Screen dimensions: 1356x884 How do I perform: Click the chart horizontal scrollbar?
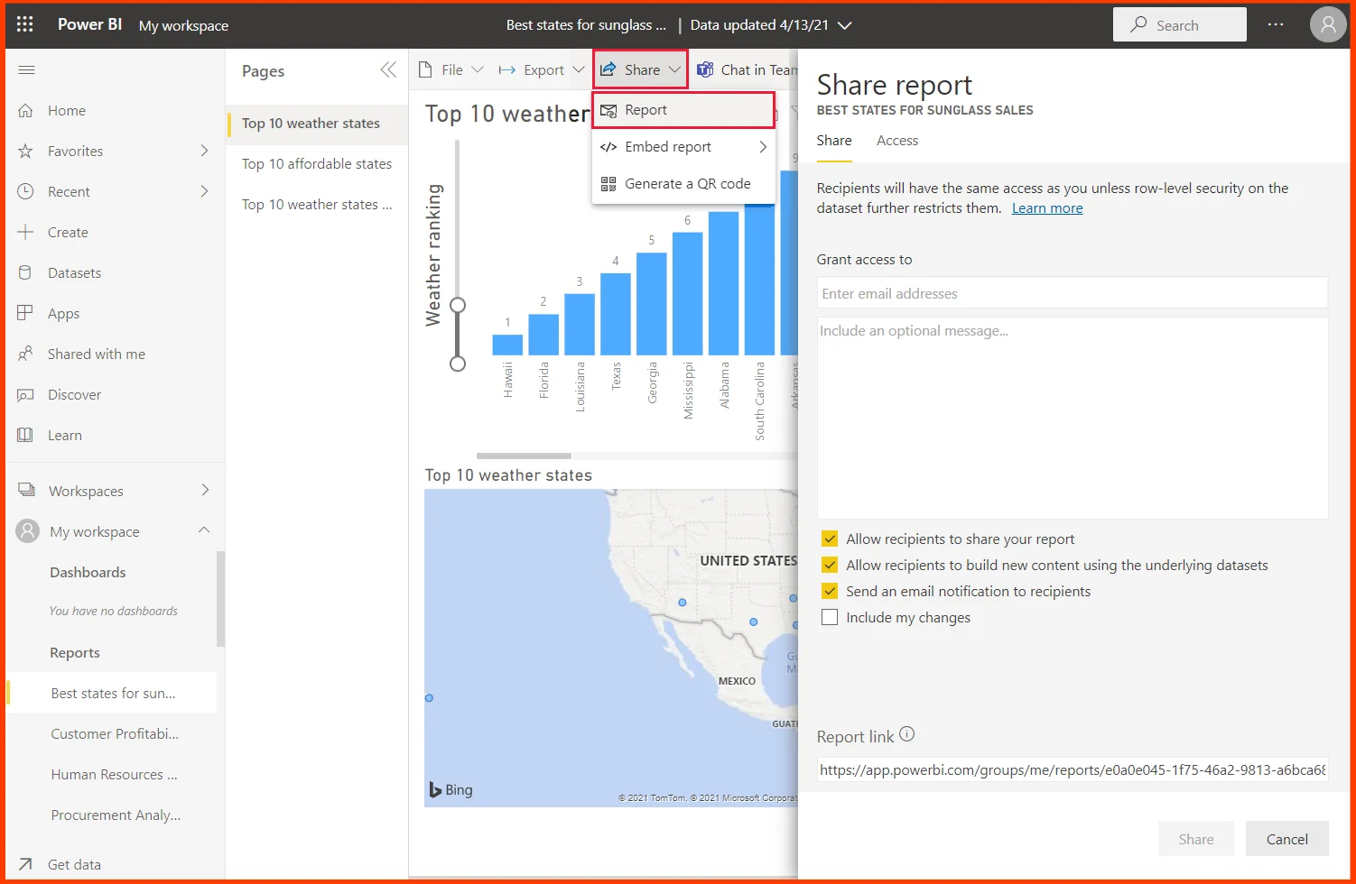point(524,456)
